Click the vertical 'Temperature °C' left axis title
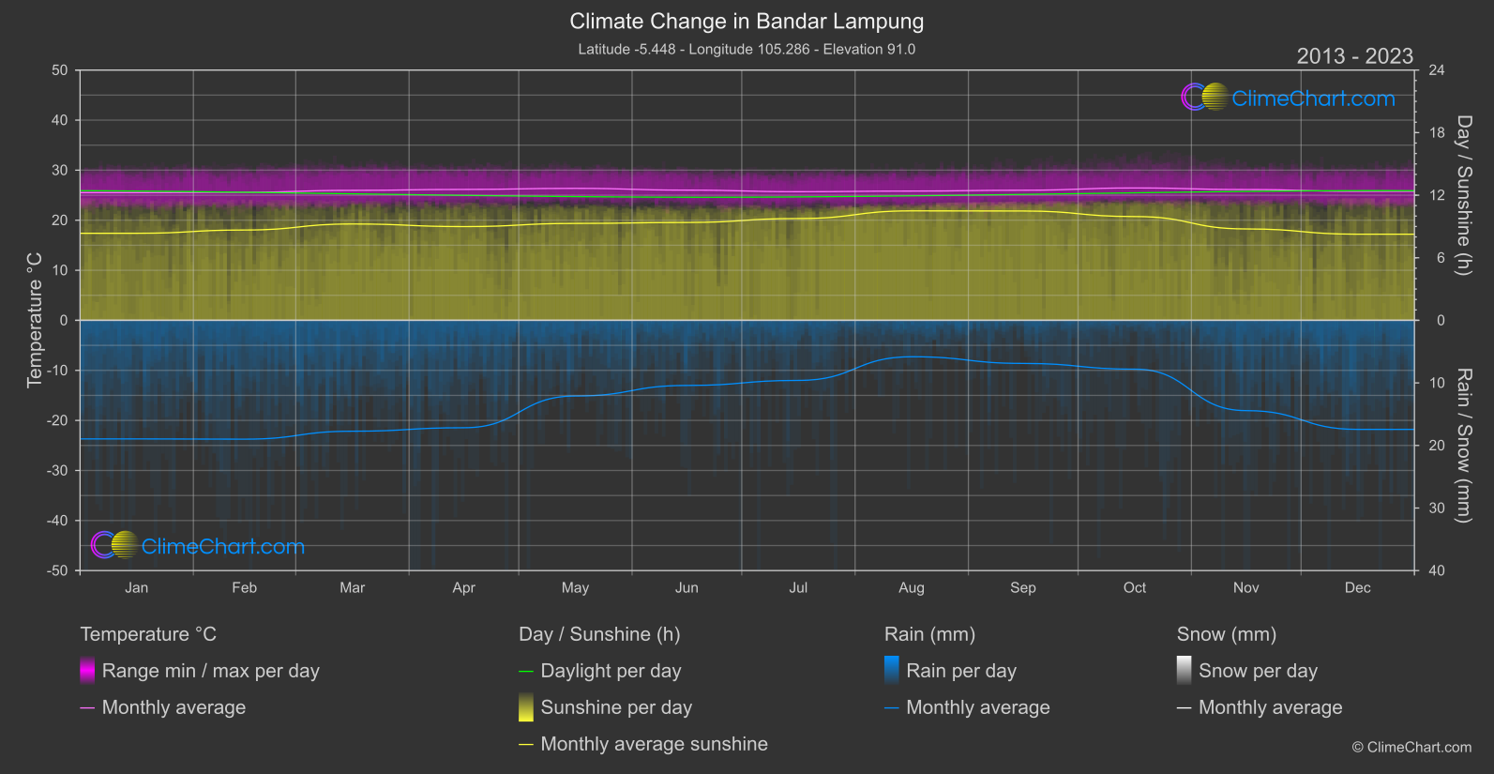Screen dimensions: 1494x774 pos(35,320)
